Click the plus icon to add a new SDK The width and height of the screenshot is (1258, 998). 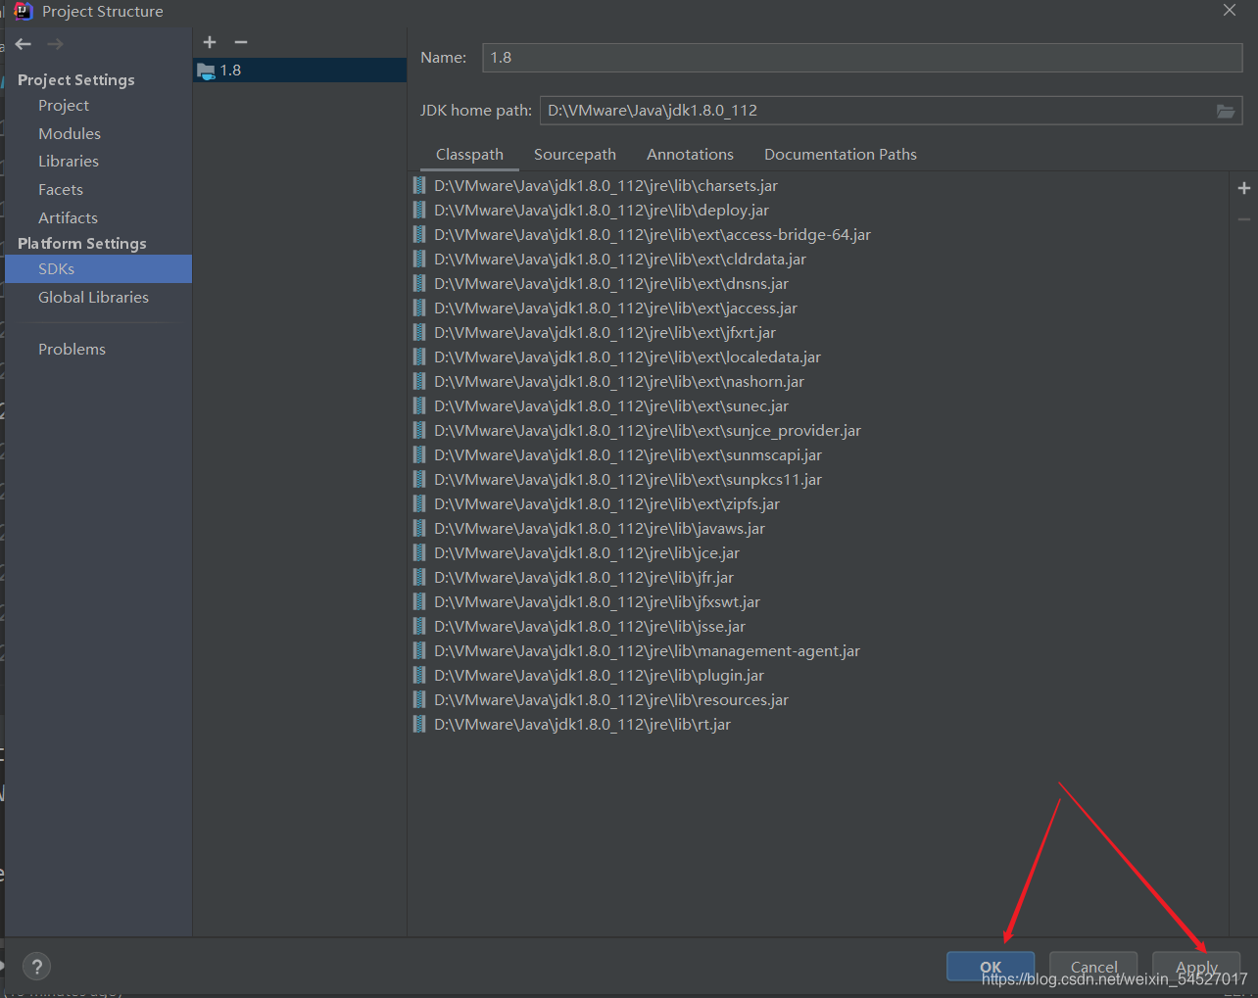coord(209,42)
